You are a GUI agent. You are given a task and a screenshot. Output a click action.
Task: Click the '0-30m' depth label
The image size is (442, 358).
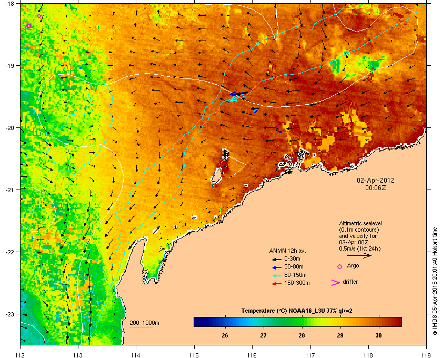tap(293, 258)
